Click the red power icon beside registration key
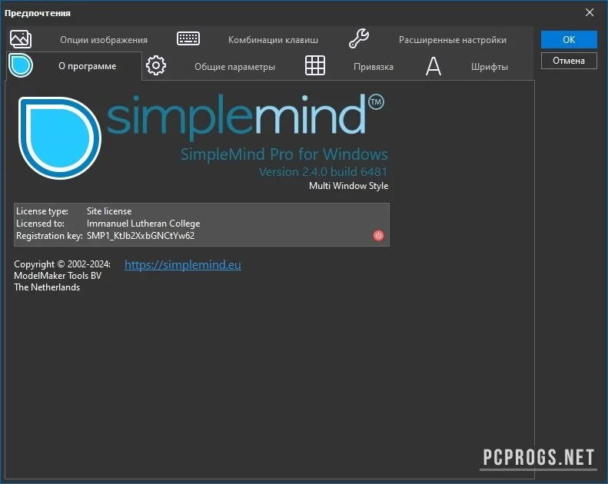The width and height of the screenshot is (608, 484). [x=378, y=235]
